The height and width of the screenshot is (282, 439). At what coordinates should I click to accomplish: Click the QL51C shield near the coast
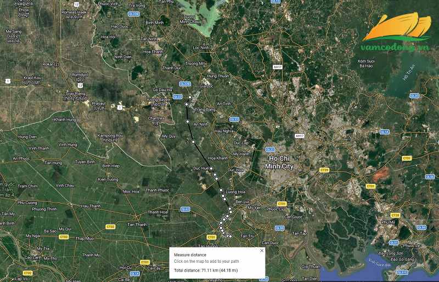402,272
